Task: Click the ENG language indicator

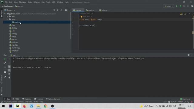Action: pyautogui.click(x=174, y=106)
